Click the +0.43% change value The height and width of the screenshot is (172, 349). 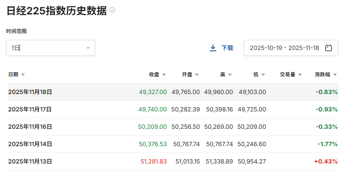326,161
